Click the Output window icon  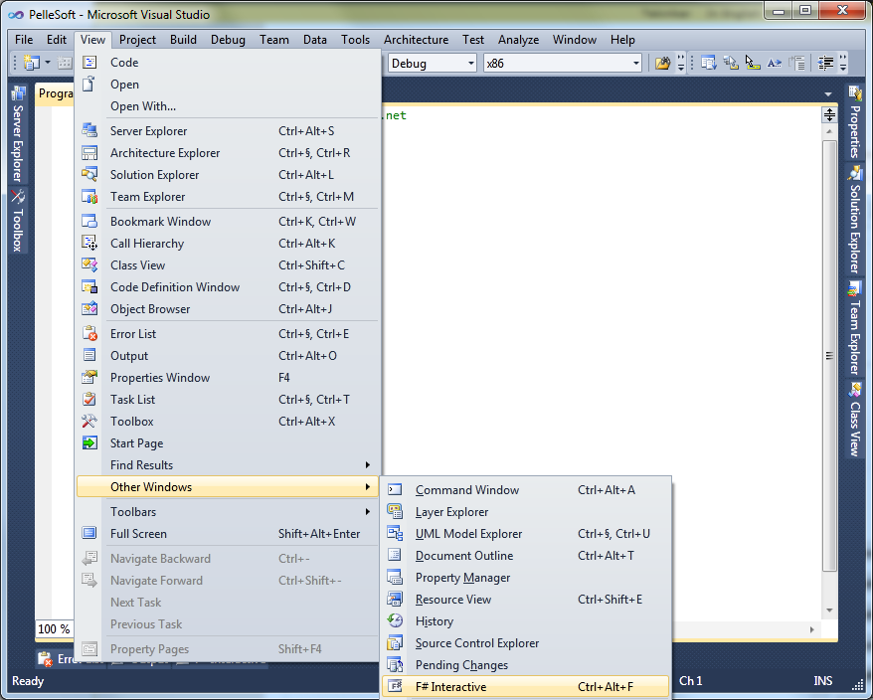[89, 355]
